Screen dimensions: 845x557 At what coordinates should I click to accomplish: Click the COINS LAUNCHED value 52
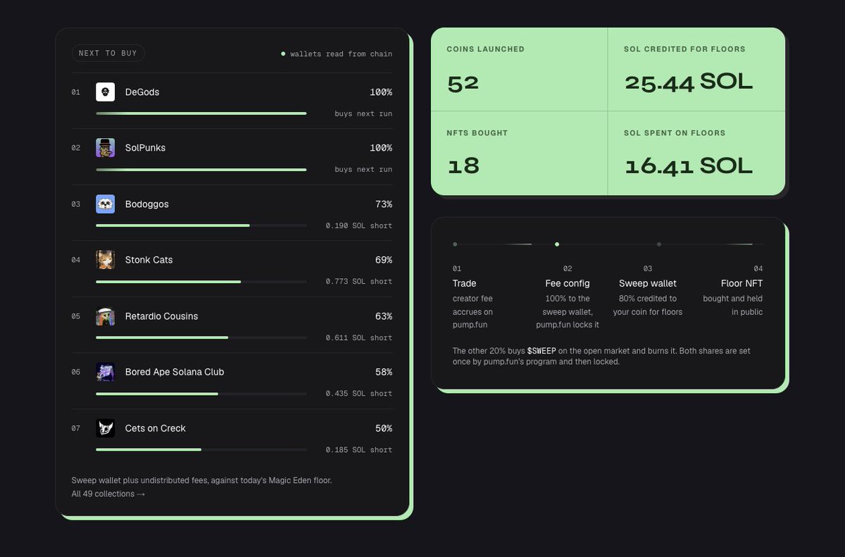tap(463, 83)
